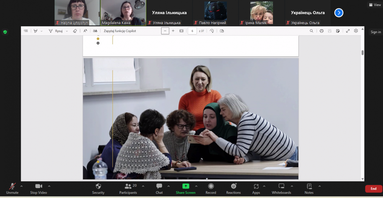Open Zoom Reactions
This screenshot has height=198, width=383.
233,188
